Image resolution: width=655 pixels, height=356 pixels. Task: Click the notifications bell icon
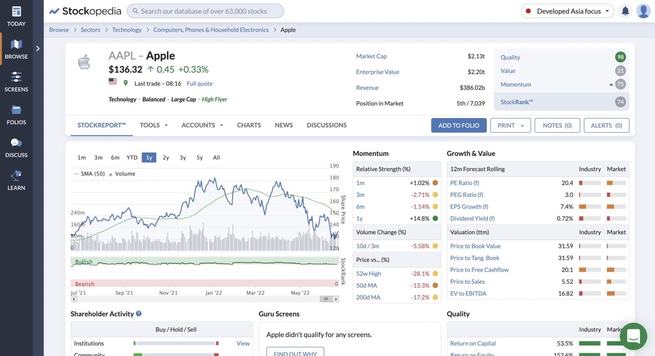coord(625,10)
